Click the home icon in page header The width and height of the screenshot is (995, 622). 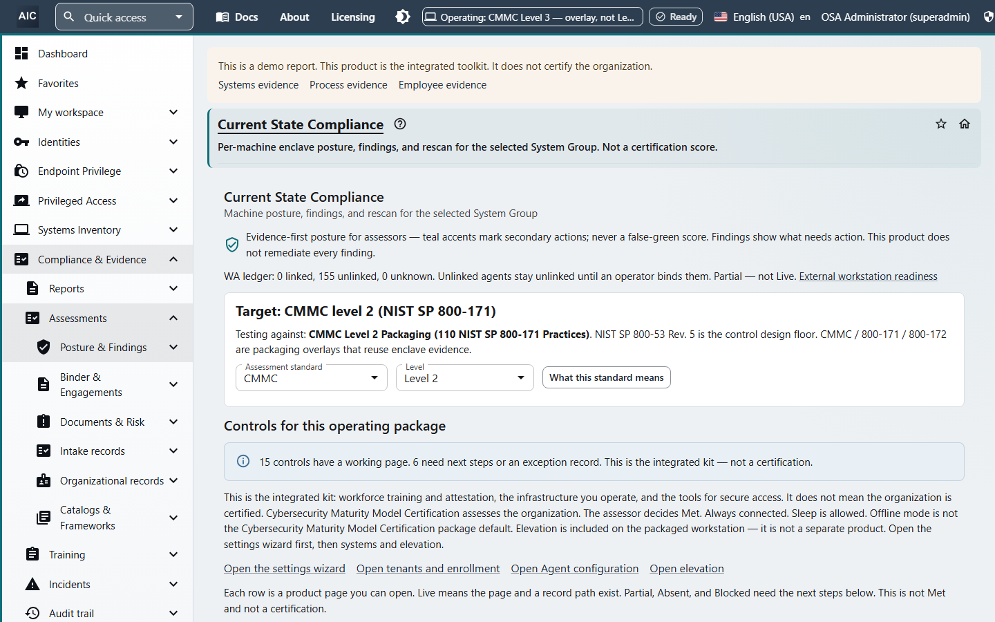point(965,124)
